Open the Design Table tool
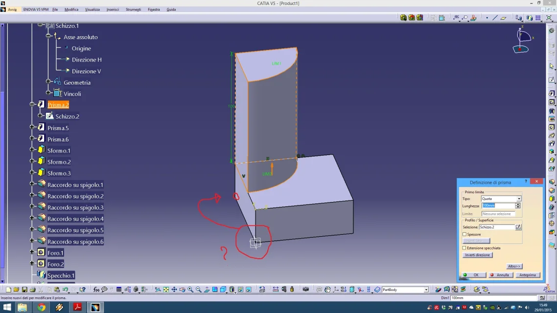The image size is (557, 313). pos(119,290)
